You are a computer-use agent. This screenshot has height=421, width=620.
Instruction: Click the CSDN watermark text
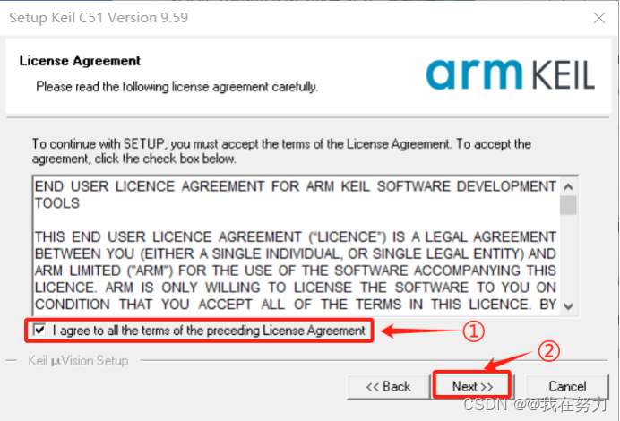pos(535,404)
